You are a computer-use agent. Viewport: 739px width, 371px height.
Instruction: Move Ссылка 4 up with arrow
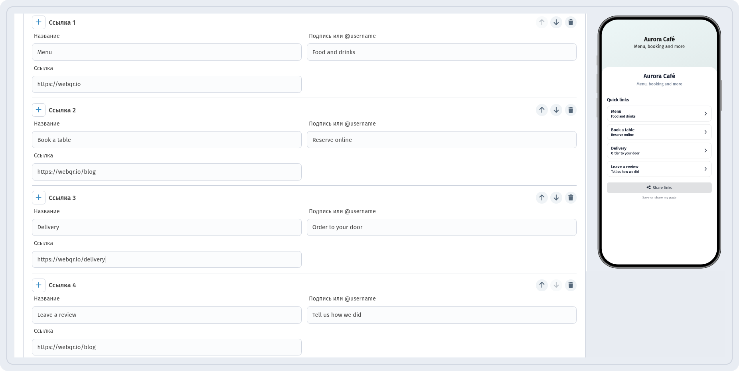coord(542,285)
